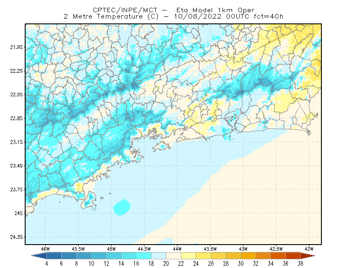Click the legend value 34
347x268 pixels.
[271, 264]
